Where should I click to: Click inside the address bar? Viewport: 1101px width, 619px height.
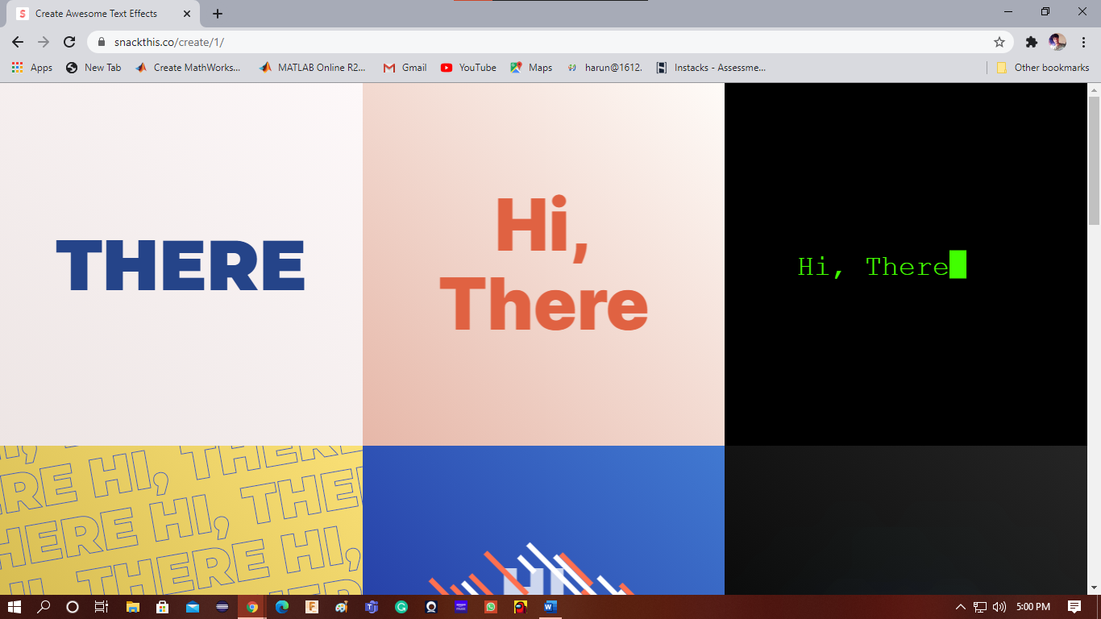(x=322, y=41)
